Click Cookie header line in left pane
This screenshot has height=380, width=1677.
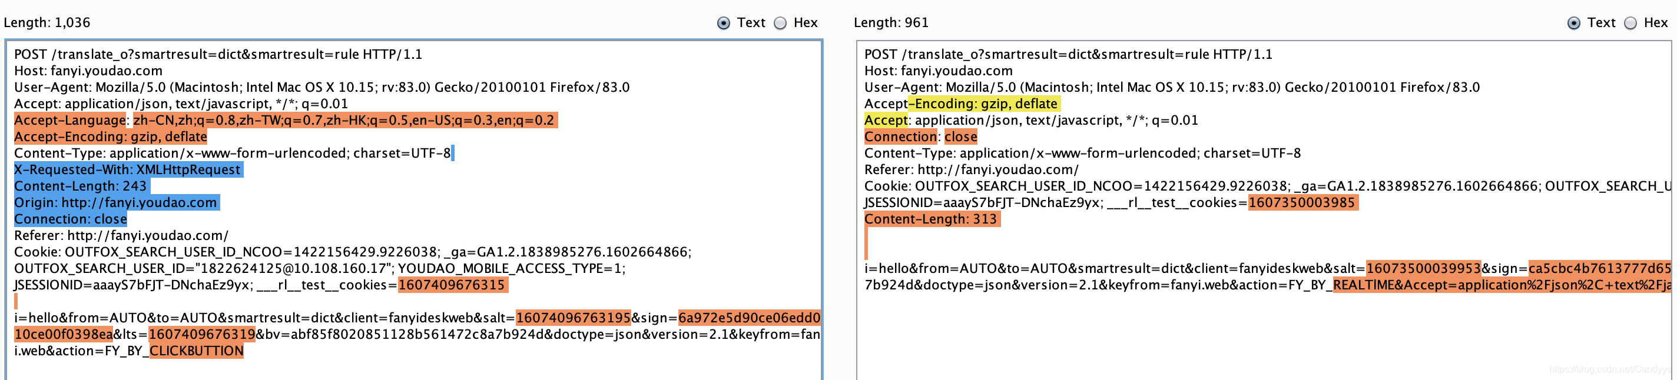pyautogui.click(x=353, y=252)
